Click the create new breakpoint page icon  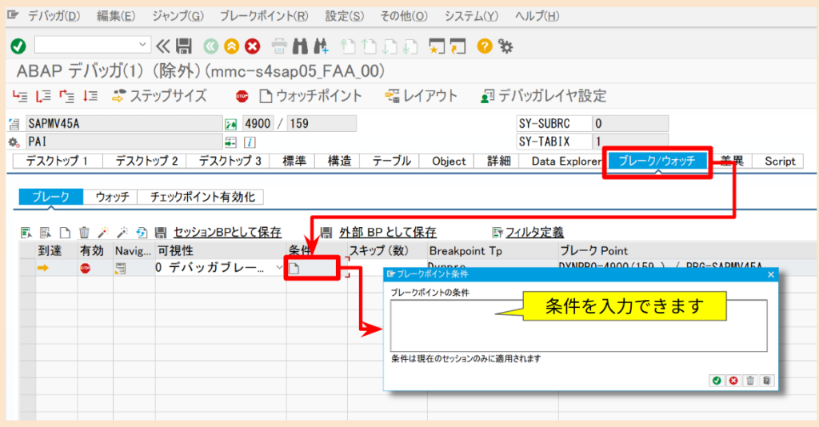[65, 233]
